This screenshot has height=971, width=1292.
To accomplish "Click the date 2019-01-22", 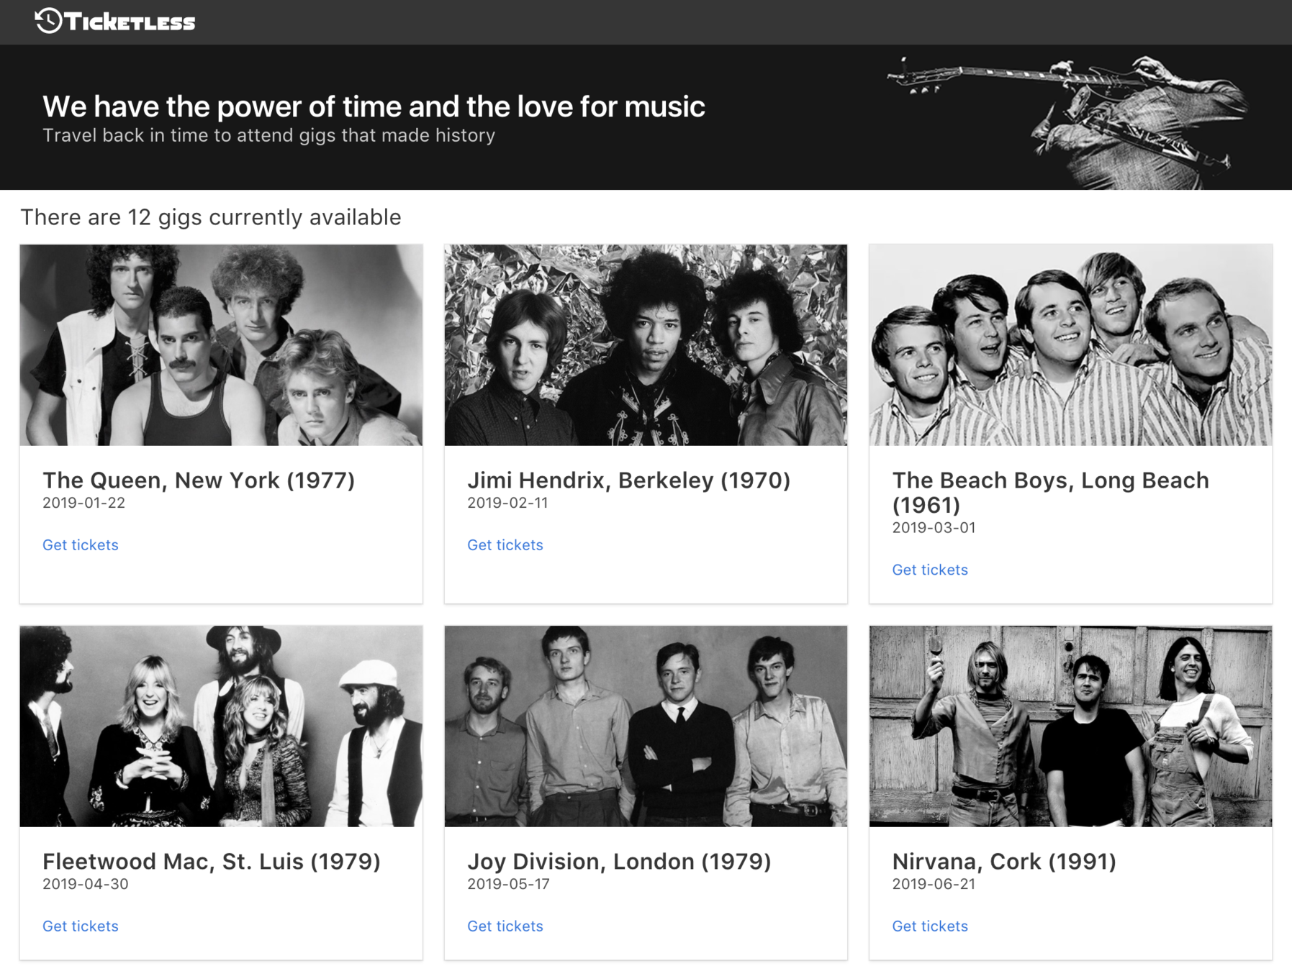I will coord(83,503).
